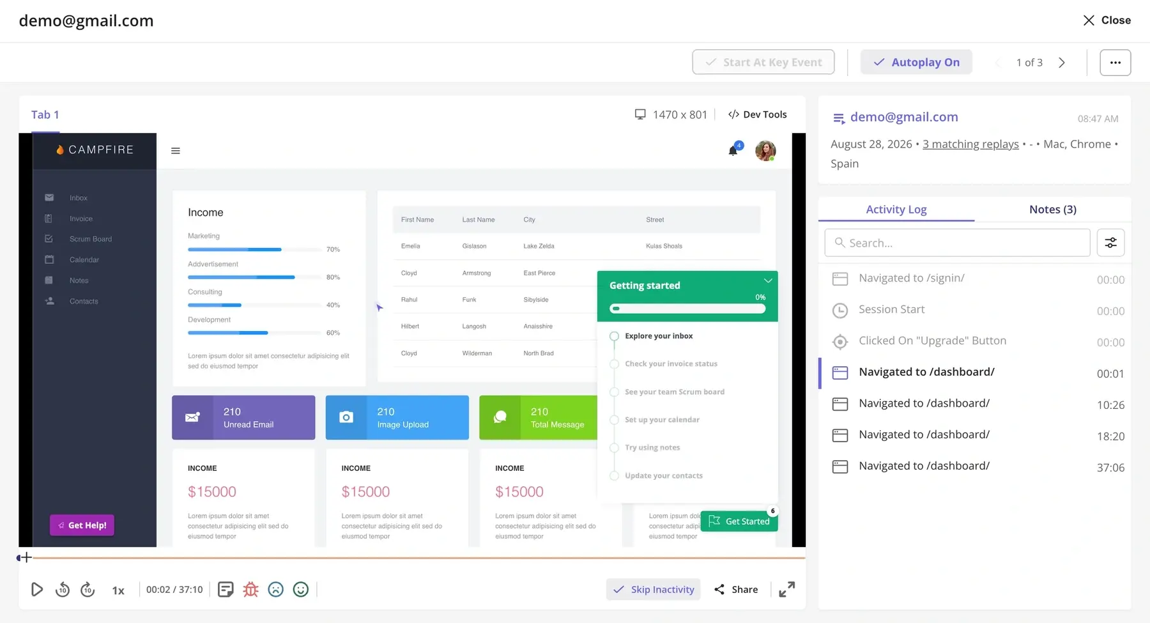This screenshot has width=1150, height=623.
Task: Collapse the Getting started panel chevron
Action: click(768, 281)
